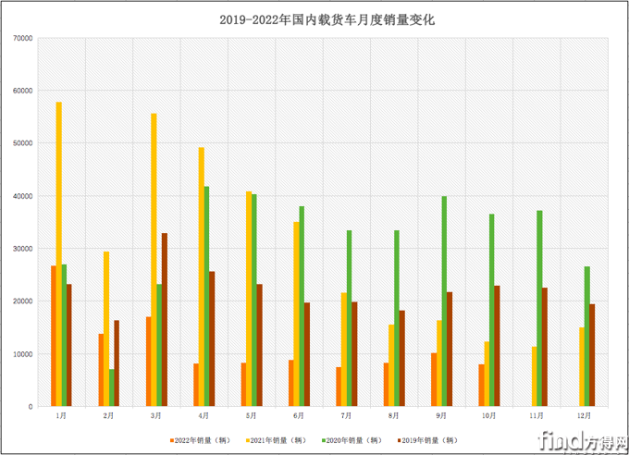Select the yellow 2021 bar for 12月
The width and height of the screenshot is (629, 455).
tap(582, 367)
